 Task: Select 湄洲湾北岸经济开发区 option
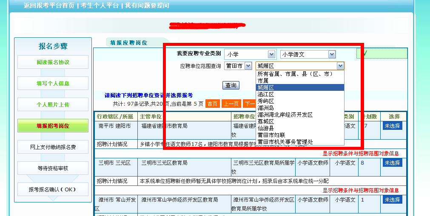285,115
